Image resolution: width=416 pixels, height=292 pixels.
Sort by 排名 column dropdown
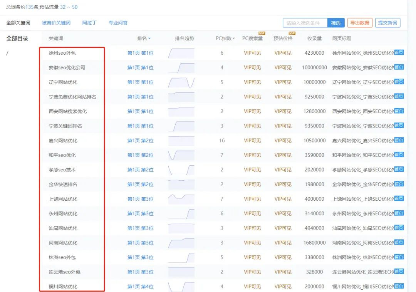pyautogui.click(x=144, y=39)
